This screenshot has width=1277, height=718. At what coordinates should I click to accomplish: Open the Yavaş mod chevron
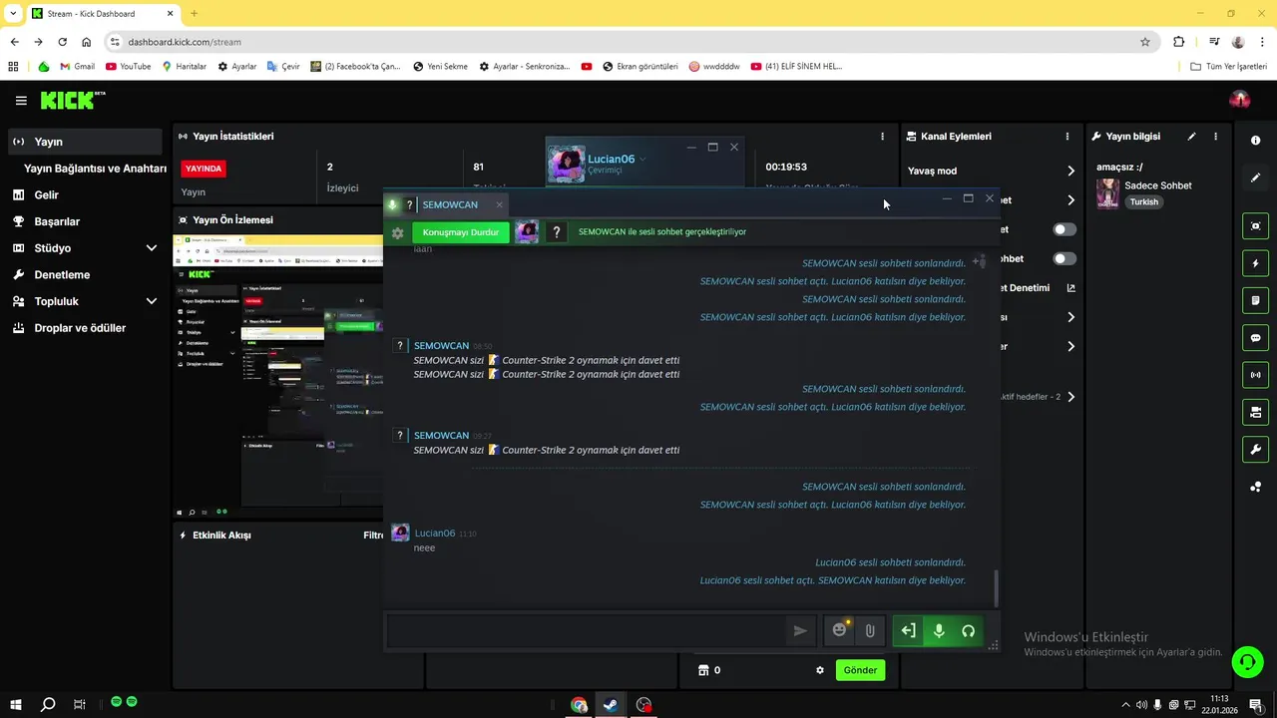[x=1070, y=171]
